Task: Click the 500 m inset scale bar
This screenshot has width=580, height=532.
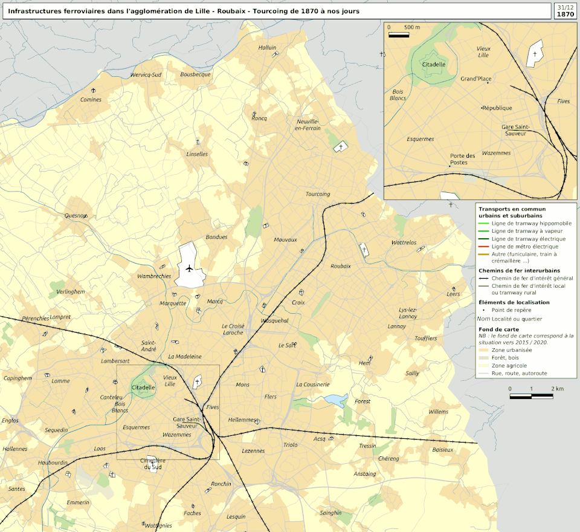Action: pos(399,35)
